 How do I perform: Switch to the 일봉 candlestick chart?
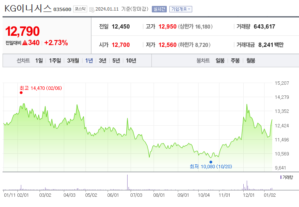(x=220, y=60)
